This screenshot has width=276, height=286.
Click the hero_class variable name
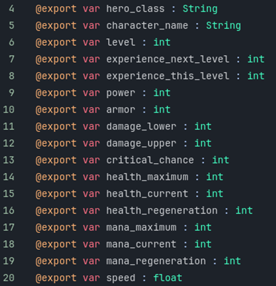136,9
